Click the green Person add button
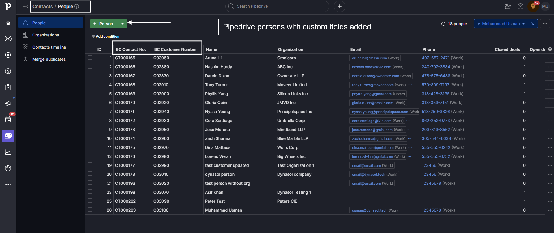The width and height of the screenshot is (554, 233). [x=104, y=24]
